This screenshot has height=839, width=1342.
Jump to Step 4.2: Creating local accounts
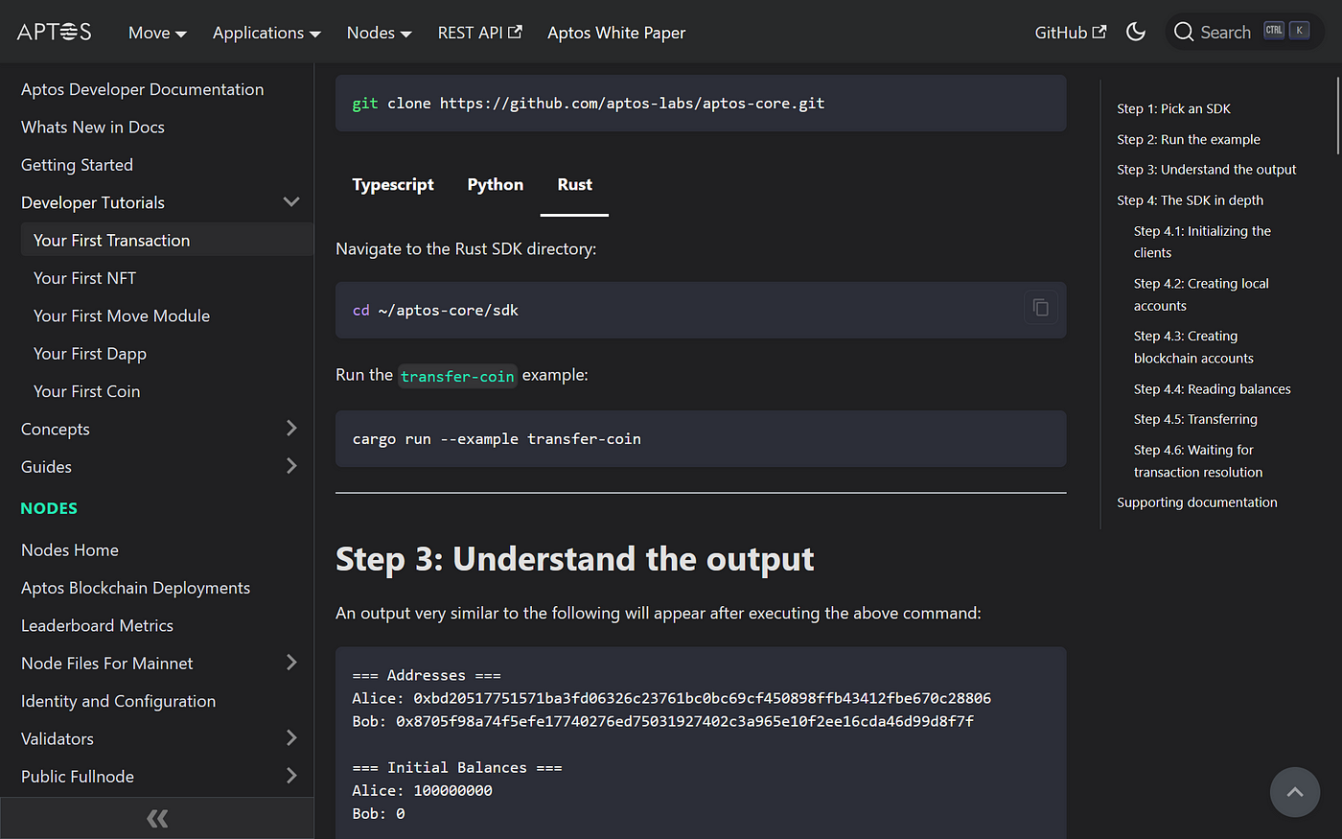tap(1201, 294)
